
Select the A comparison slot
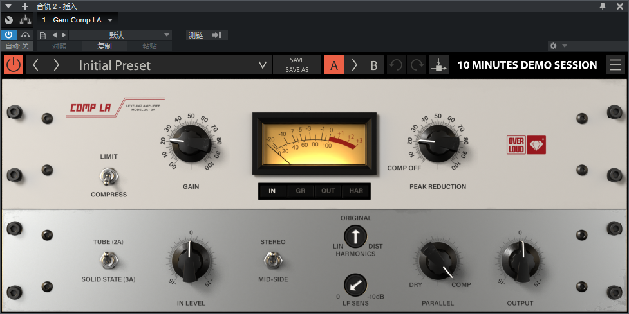tap(334, 65)
